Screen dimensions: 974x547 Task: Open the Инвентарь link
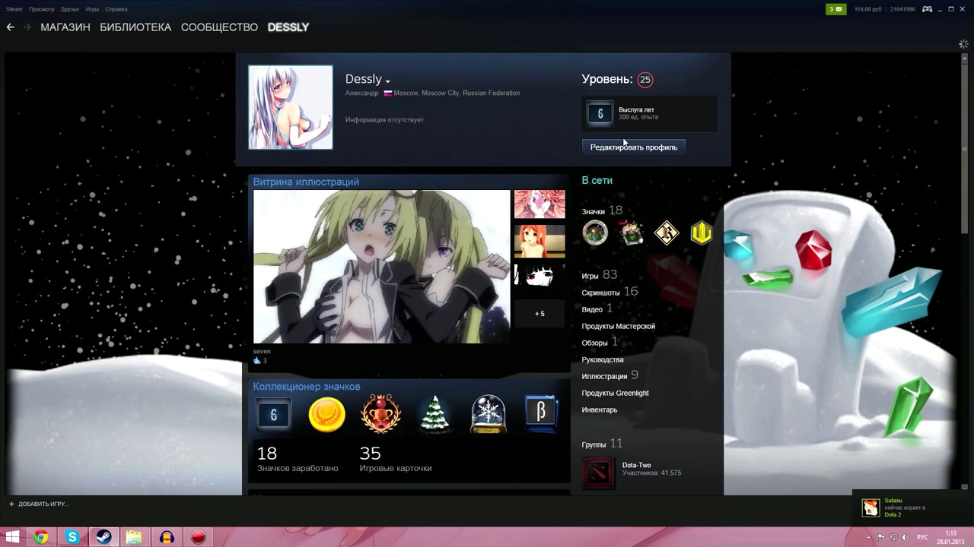[600, 409]
